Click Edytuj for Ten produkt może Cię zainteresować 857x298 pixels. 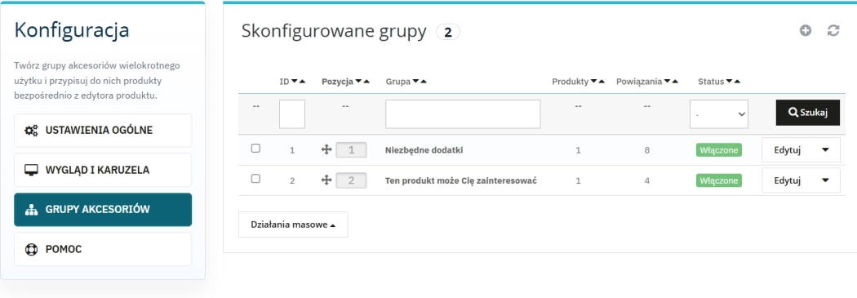click(x=788, y=181)
